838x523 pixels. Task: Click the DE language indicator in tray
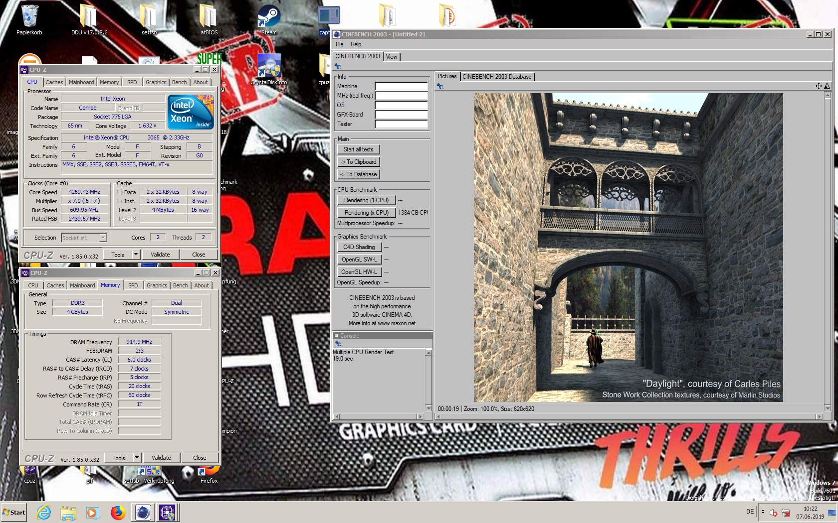point(750,512)
